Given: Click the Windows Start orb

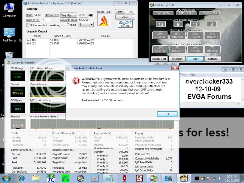Looking at the screenshot, I should pyautogui.click(x=6, y=178).
